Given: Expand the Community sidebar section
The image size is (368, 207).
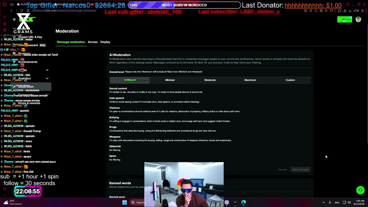Looking at the screenshot, I should click(x=47, y=95).
